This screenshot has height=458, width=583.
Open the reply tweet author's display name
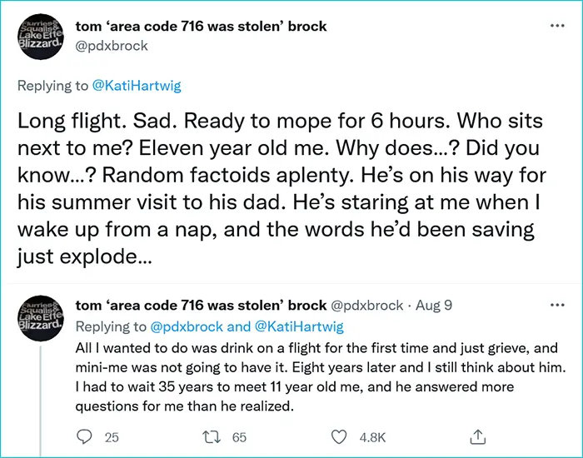(201, 306)
